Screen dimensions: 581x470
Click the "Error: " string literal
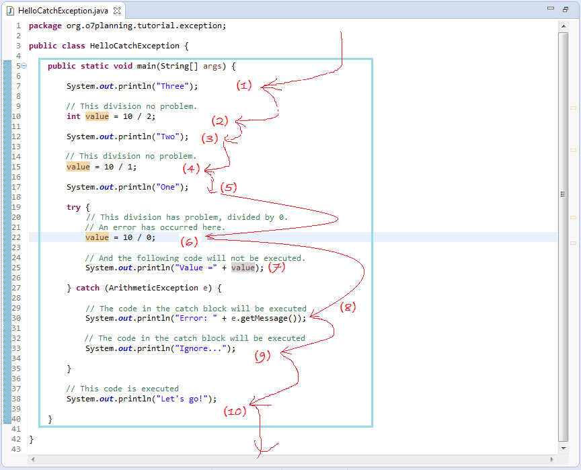click(x=196, y=318)
